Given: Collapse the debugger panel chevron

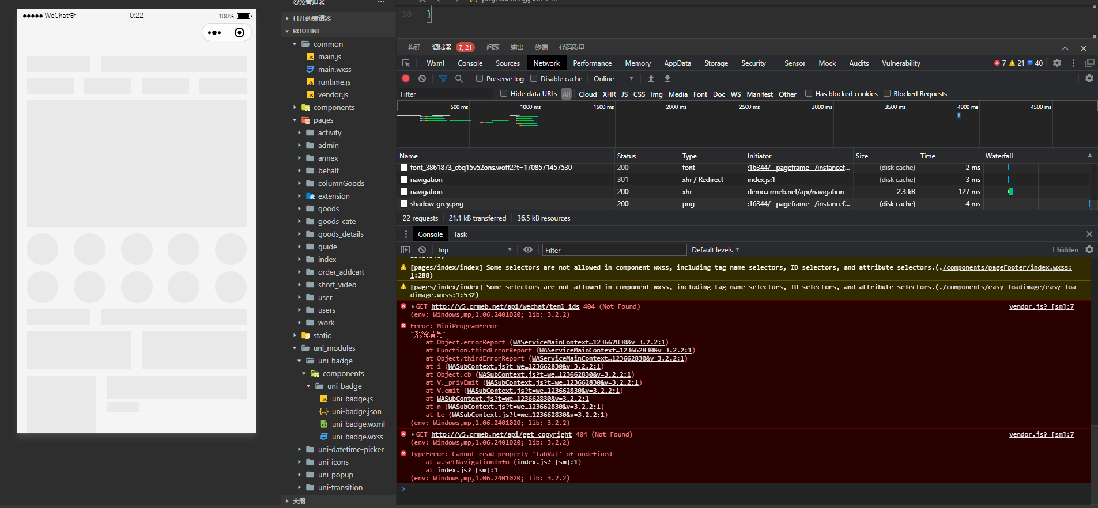Looking at the screenshot, I should click(1065, 48).
